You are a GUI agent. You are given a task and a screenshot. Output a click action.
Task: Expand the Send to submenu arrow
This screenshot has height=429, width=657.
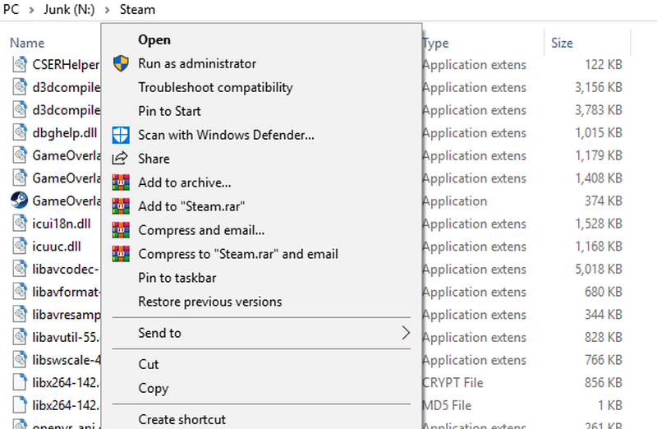pyautogui.click(x=406, y=333)
